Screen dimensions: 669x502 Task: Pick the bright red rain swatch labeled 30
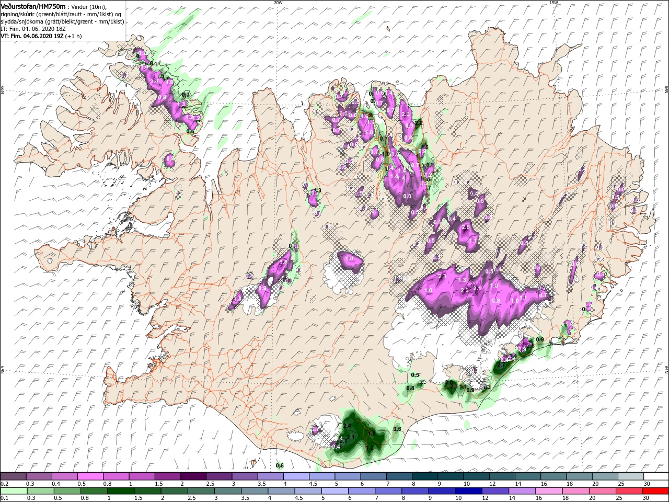(x=655, y=491)
